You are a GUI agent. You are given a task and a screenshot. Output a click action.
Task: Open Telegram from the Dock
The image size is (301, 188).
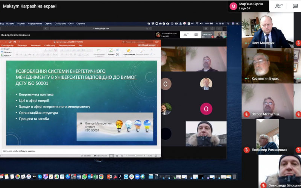(x=126, y=177)
